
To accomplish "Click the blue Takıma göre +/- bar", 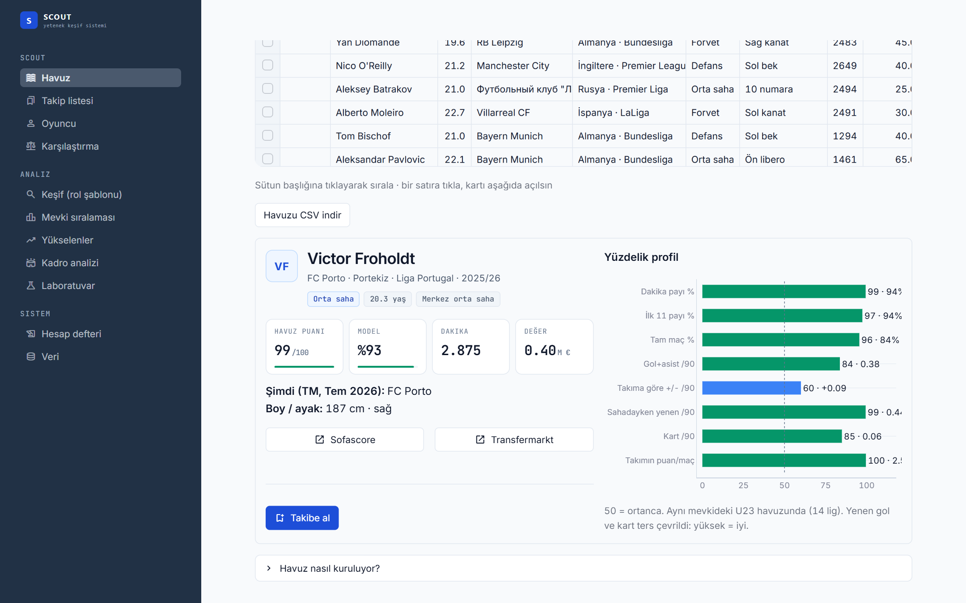I will pyautogui.click(x=751, y=388).
